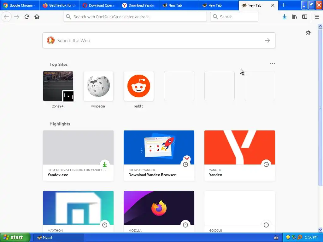Click the scrollbar up arrow
This screenshot has height=242, width=323.
320,26
